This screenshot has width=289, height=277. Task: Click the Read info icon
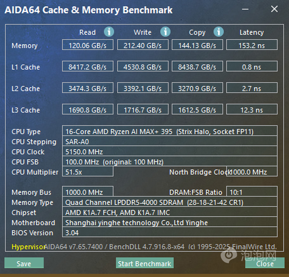pos(109,32)
